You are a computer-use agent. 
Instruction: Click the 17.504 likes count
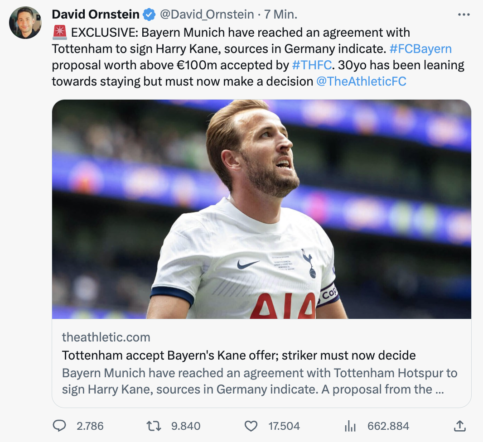tap(284, 426)
